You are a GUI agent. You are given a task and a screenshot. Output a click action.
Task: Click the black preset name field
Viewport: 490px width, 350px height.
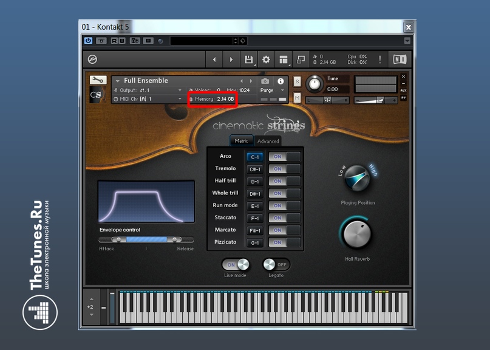point(202,41)
